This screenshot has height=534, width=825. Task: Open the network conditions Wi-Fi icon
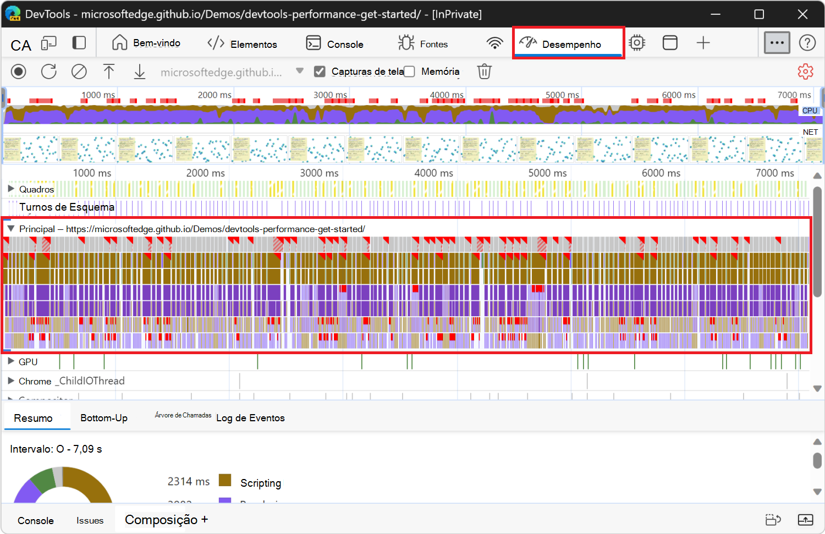[x=494, y=43]
